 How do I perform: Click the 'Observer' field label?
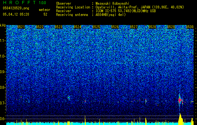click(x=64, y=3)
